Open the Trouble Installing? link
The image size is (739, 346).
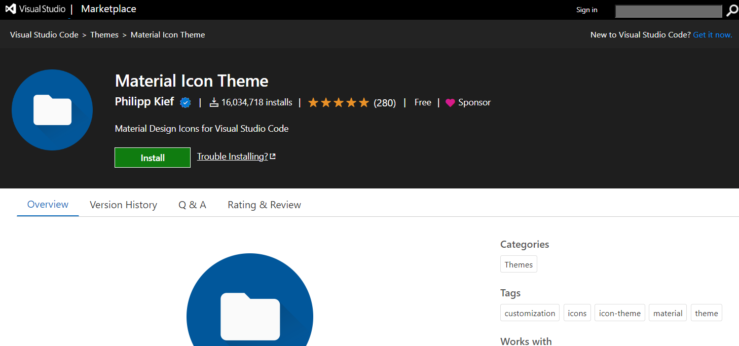(232, 157)
